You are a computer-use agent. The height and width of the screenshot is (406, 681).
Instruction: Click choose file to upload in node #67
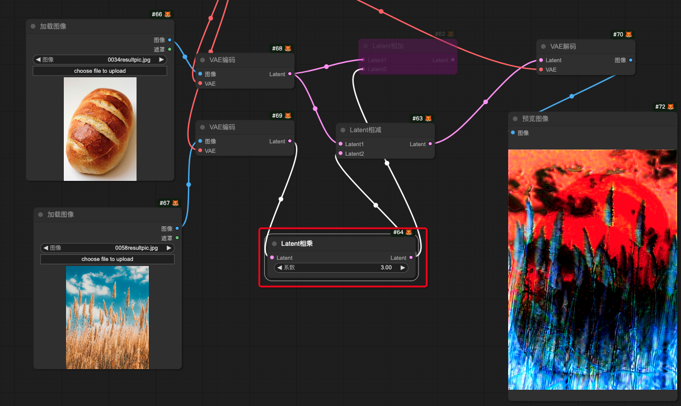(x=107, y=259)
